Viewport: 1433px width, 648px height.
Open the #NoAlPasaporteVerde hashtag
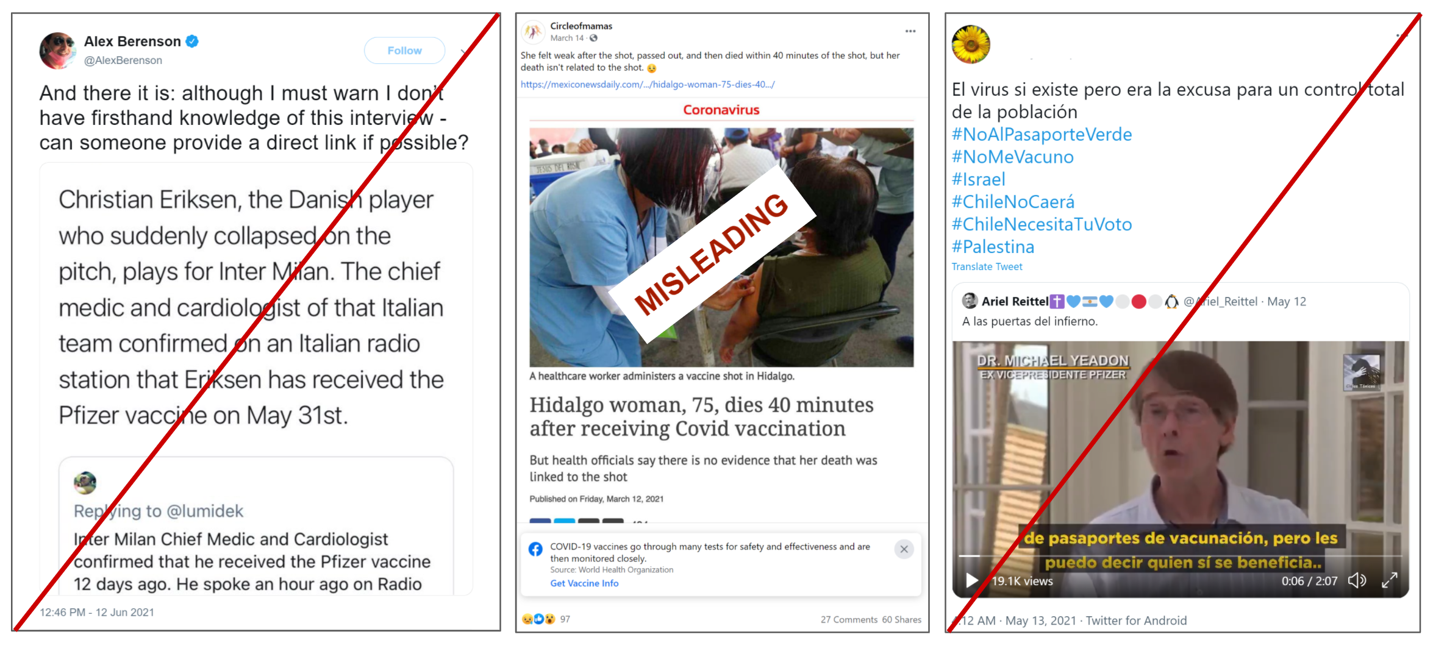[x=1042, y=135]
